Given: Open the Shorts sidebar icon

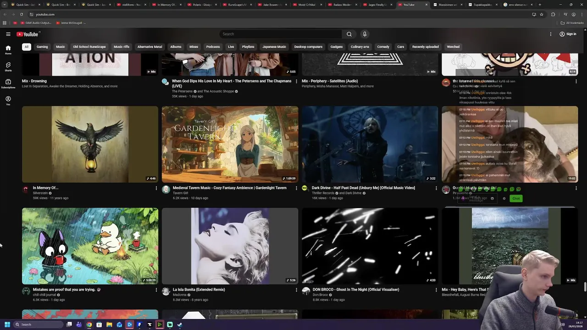Looking at the screenshot, I should pyautogui.click(x=8, y=67).
